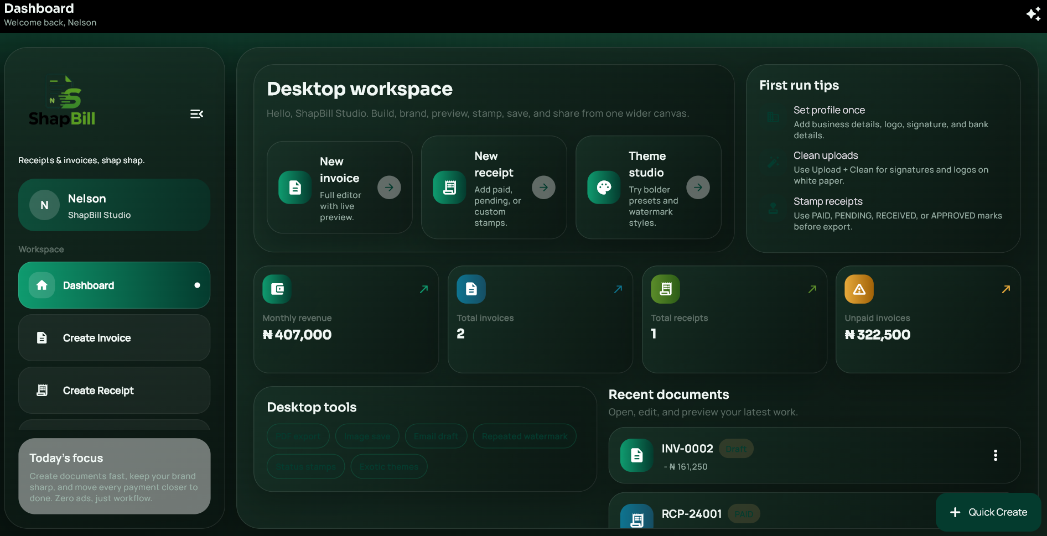
Task: Select Status stamps tool chip
Action: tap(305, 466)
